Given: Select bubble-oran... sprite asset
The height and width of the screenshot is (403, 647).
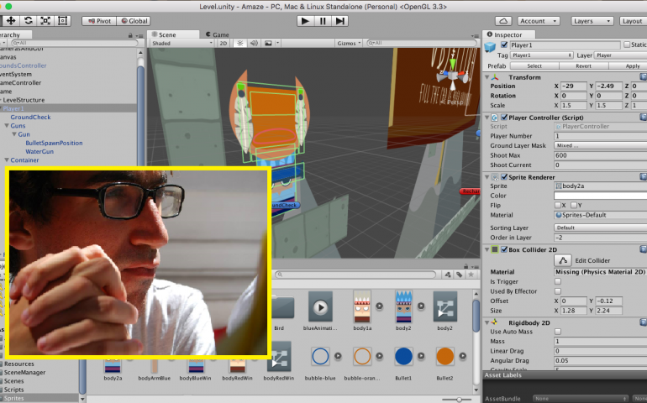Looking at the screenshot, I should [x=362, y=356].
